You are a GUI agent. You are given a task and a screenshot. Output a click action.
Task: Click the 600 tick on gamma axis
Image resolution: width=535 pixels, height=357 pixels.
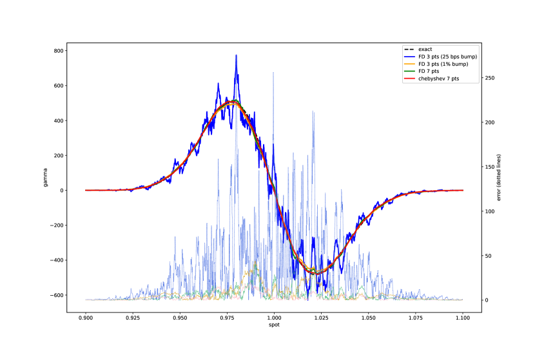59,86
